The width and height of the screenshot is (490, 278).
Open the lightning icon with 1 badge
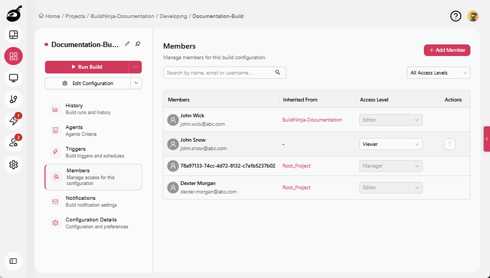point(13,121)
